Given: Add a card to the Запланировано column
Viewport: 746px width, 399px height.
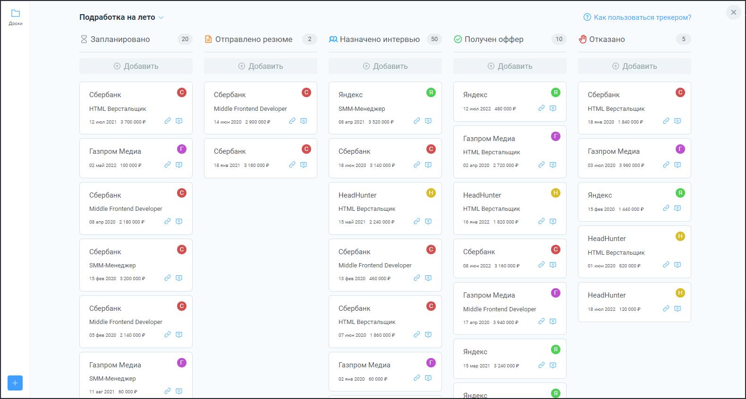Looking at the screenshot, I should [x=136, y=66].
